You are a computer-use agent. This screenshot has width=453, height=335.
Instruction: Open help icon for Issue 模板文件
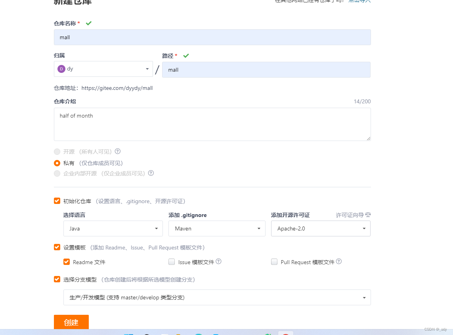(220, 261)
